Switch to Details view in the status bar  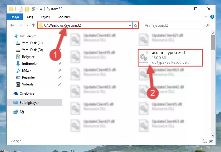[205, 141]
